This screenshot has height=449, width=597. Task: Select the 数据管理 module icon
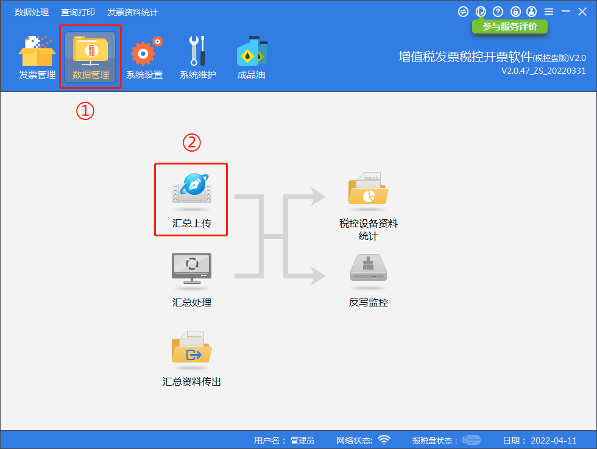(x=91, y=57)
